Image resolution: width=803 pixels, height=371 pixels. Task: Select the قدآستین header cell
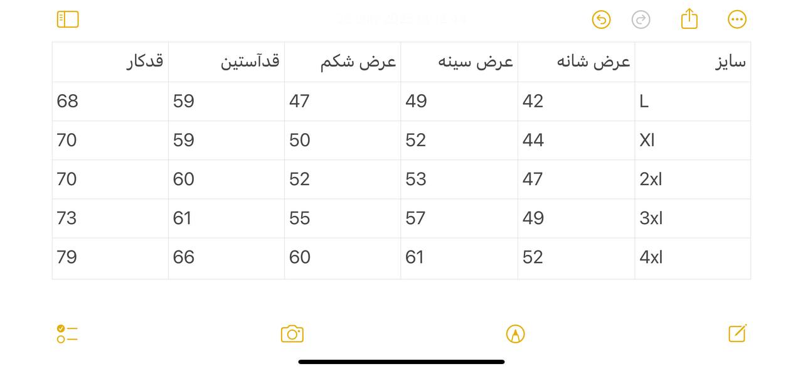pyautogui.click(x=226, y=62)
